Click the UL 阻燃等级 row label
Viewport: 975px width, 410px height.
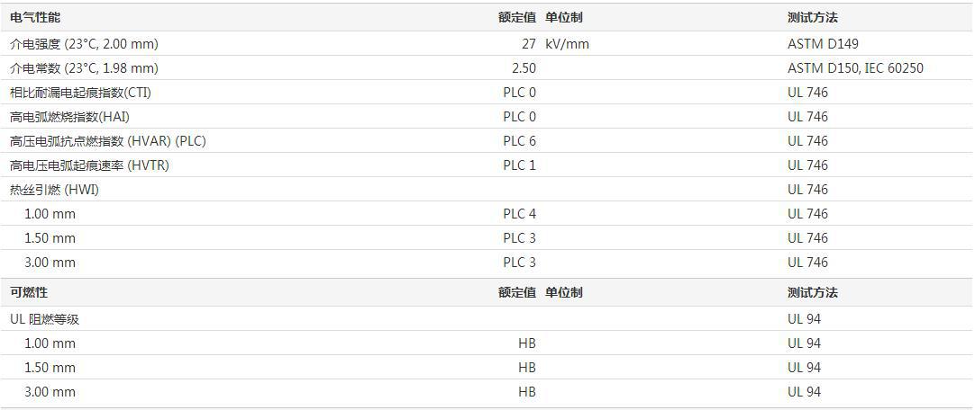coord(49,319)
